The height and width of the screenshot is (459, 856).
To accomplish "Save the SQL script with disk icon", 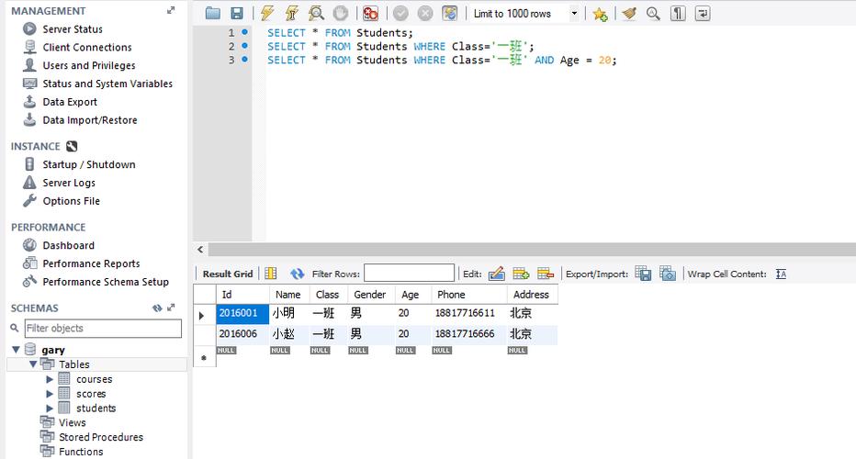I will 236,14.
